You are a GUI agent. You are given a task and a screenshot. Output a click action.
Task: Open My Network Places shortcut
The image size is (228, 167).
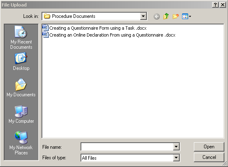21,143
